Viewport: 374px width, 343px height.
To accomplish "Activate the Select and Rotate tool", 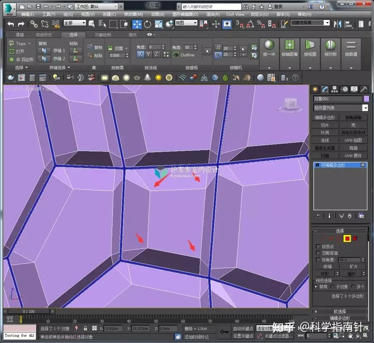I will tap(148, 24).
